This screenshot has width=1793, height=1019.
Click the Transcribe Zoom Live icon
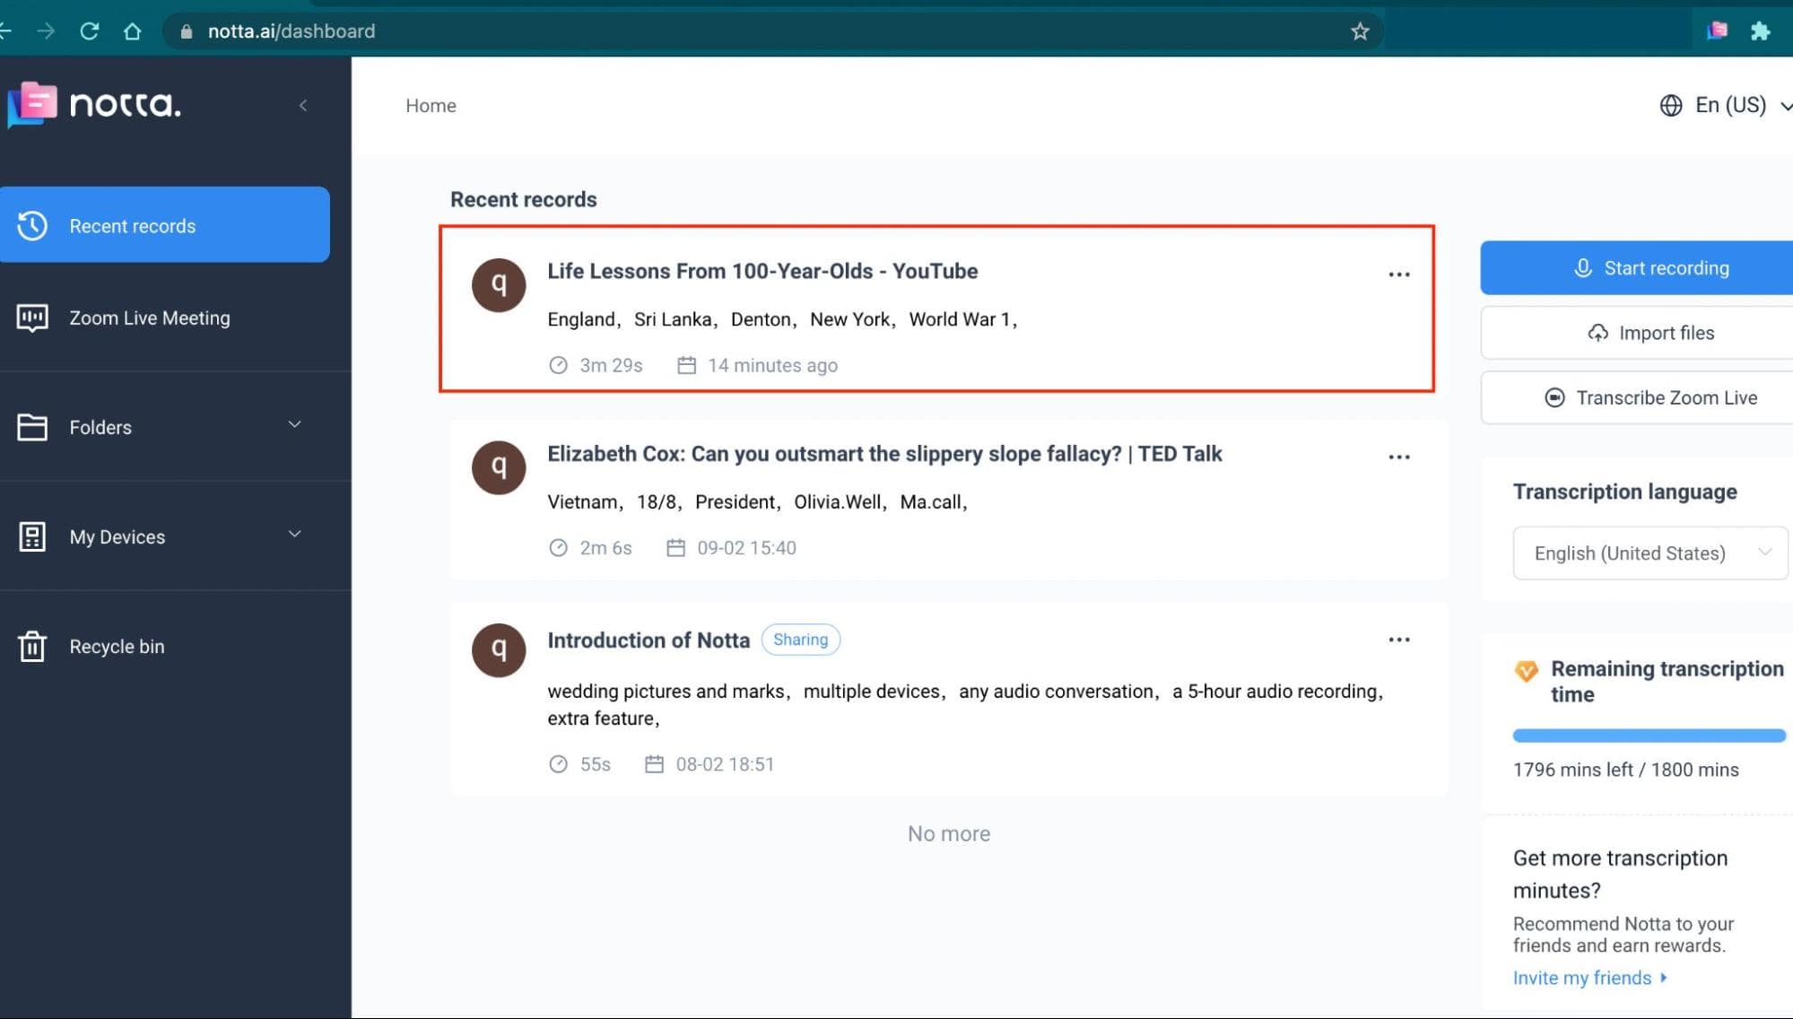point(1554,396)
